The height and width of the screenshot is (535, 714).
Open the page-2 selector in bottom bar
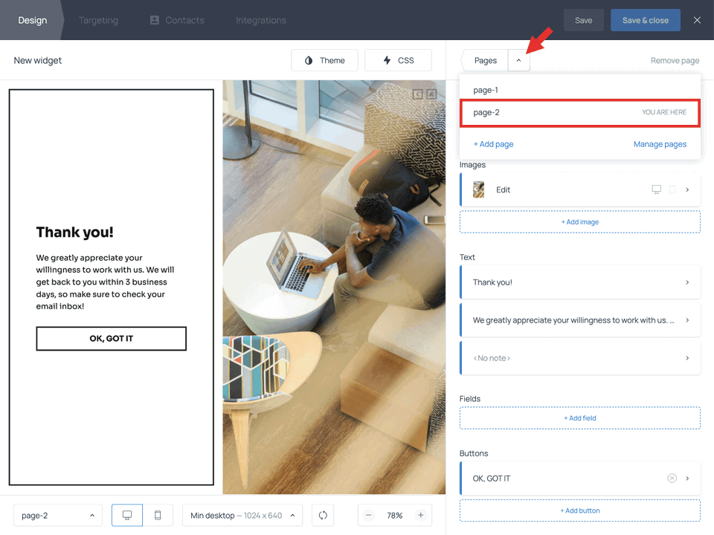pyautogui.click(x=57, y=515)
